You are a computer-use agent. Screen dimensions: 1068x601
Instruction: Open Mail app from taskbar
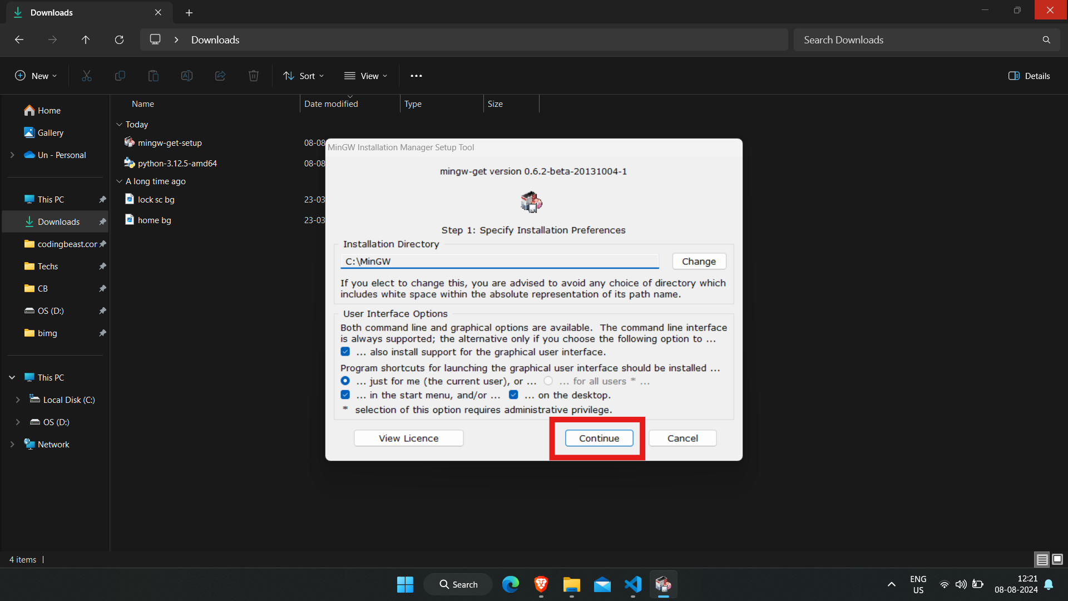point(602,584)
